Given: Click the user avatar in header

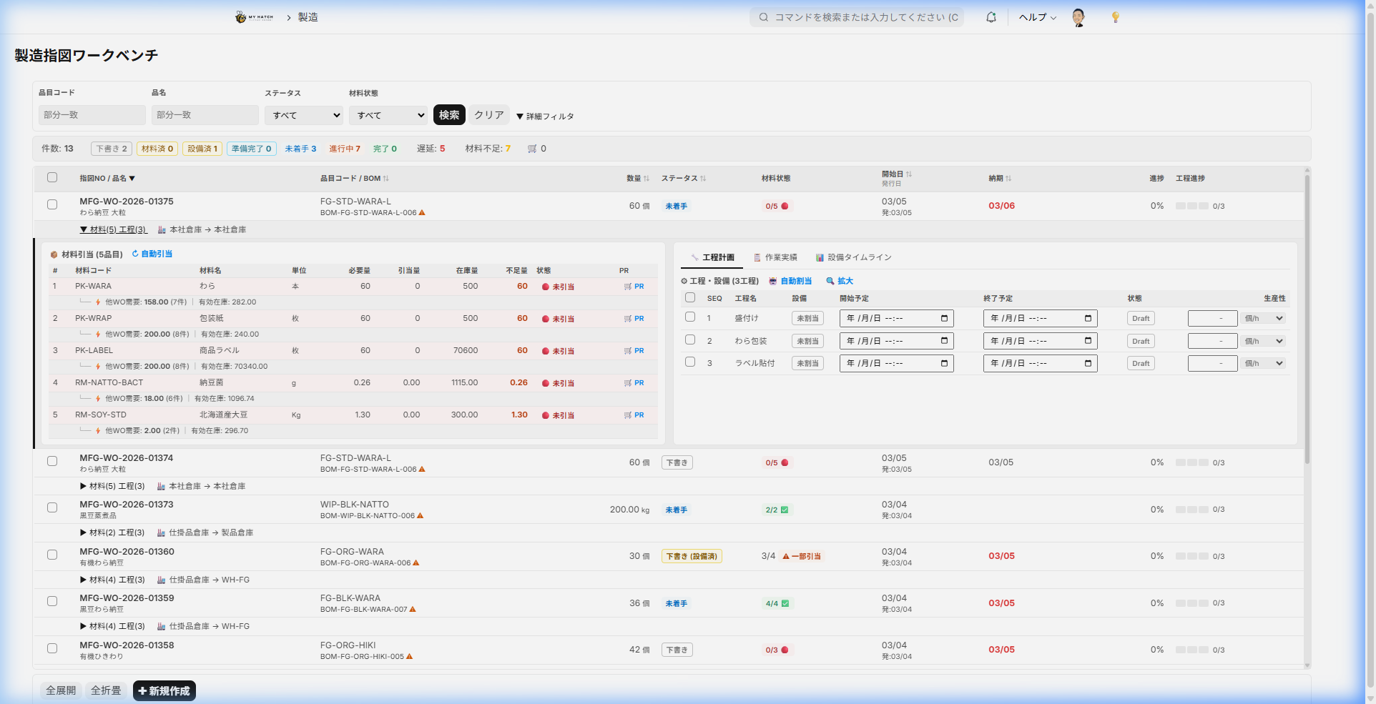Looking at the screenshot, I should click(1078, 17).
